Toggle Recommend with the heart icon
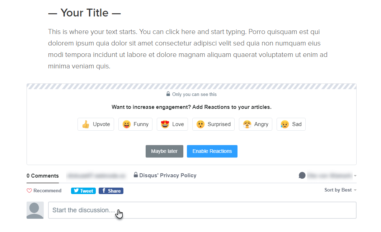The width and height of the screenshot is (381, 232). tap(29, 190)
